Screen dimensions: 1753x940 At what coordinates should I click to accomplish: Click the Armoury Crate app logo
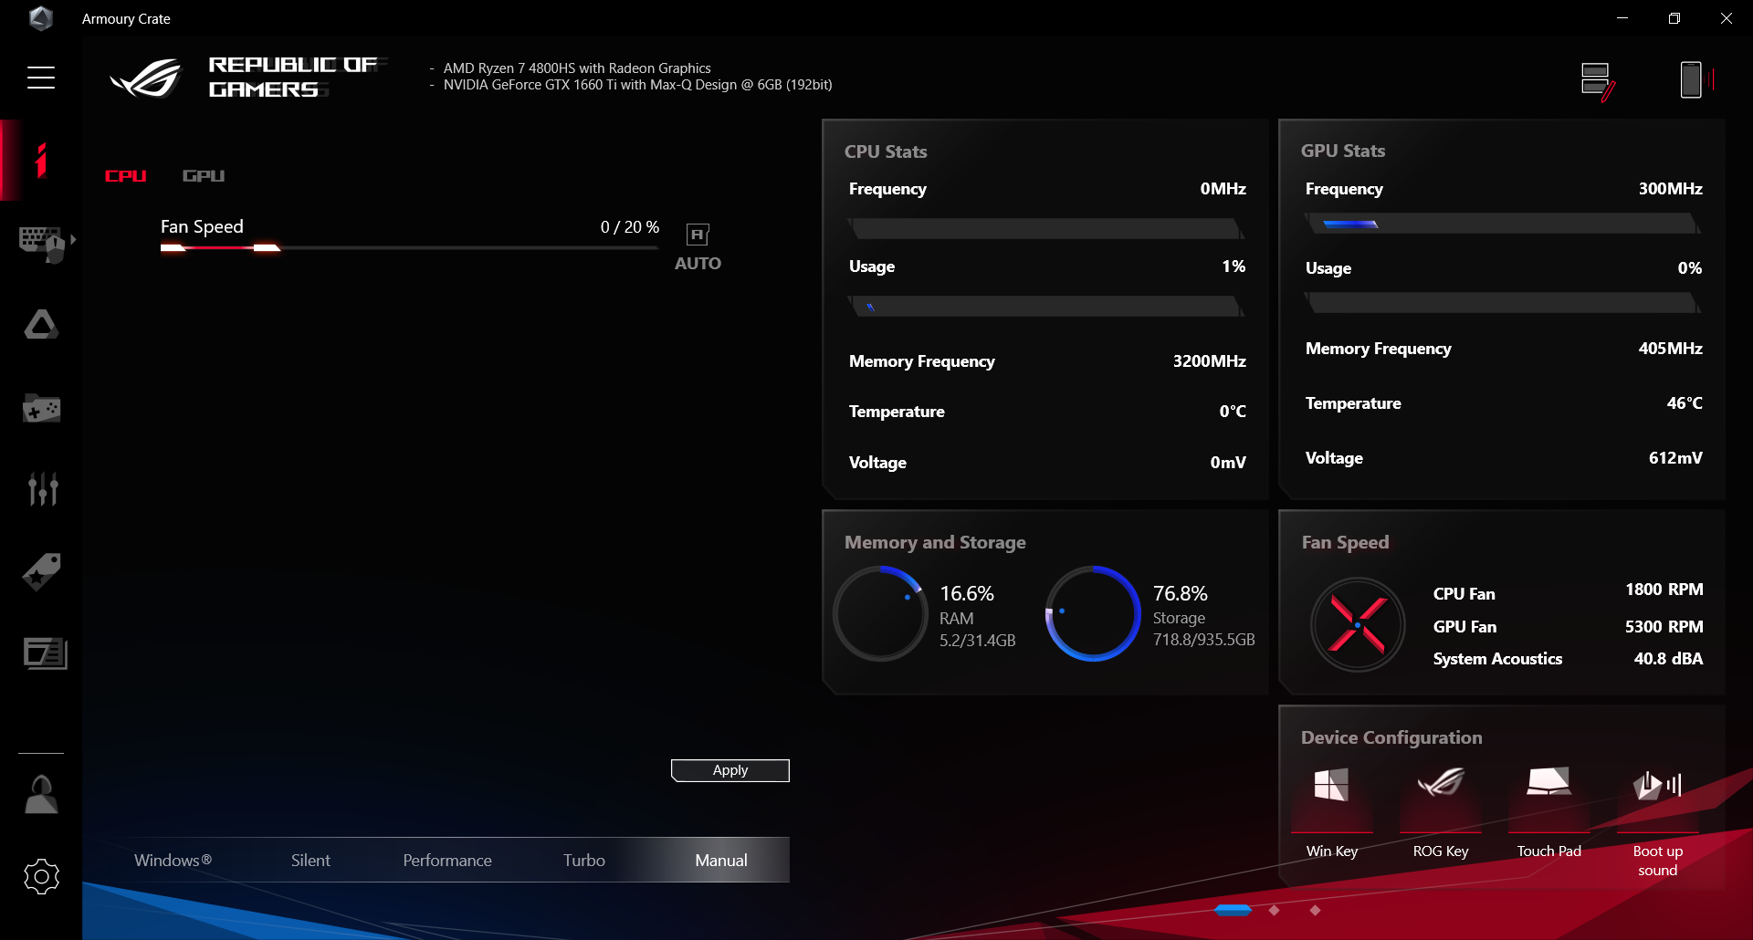[x=41, y=18]
